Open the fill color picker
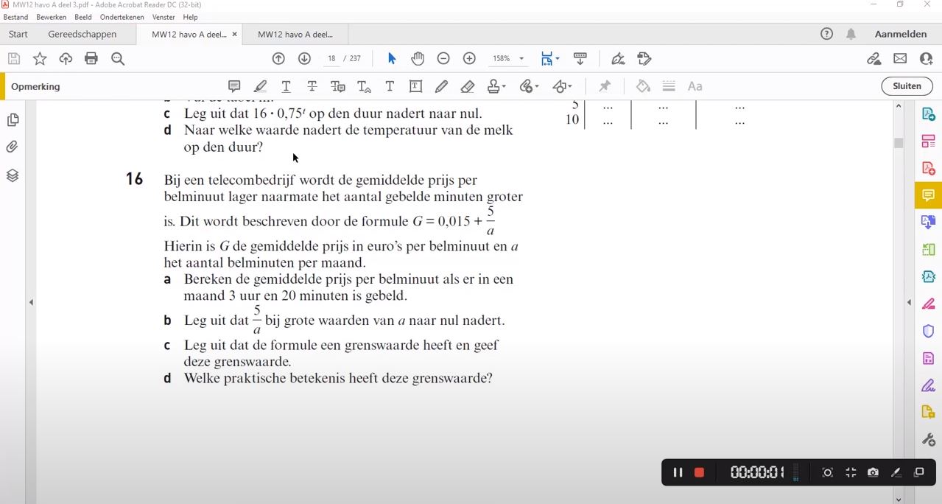942x504 pixels. (x=643, y=86)
